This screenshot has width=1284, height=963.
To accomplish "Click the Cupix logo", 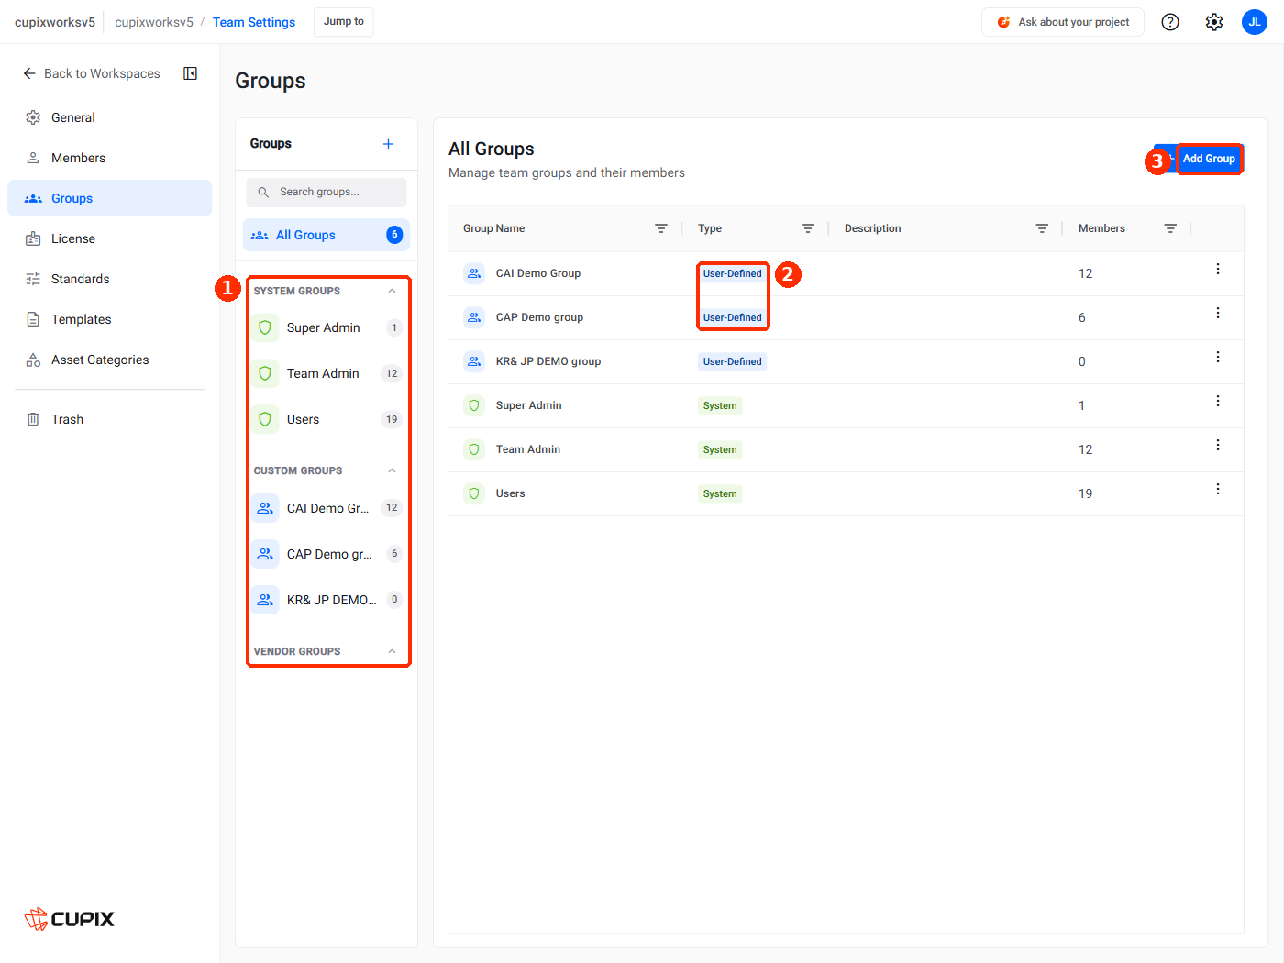I will 70,918.
